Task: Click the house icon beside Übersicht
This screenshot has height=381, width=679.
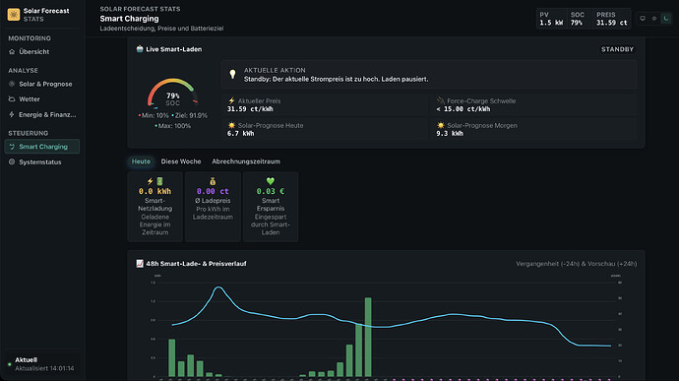Action: pyautogui.click(x=12, y=51)
